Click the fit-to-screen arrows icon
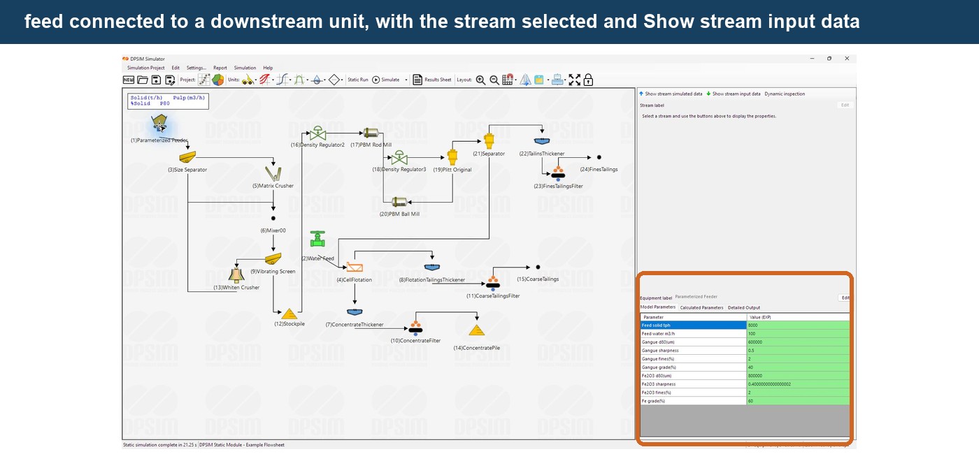The height and width of the screenshot is (454, 979). (x=575, y=80)
